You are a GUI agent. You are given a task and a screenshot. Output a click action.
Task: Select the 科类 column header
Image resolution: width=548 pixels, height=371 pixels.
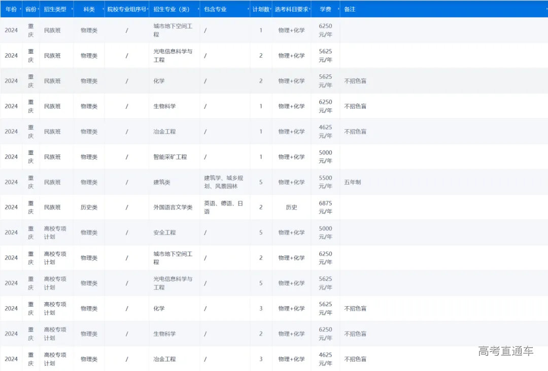[89, 9]
